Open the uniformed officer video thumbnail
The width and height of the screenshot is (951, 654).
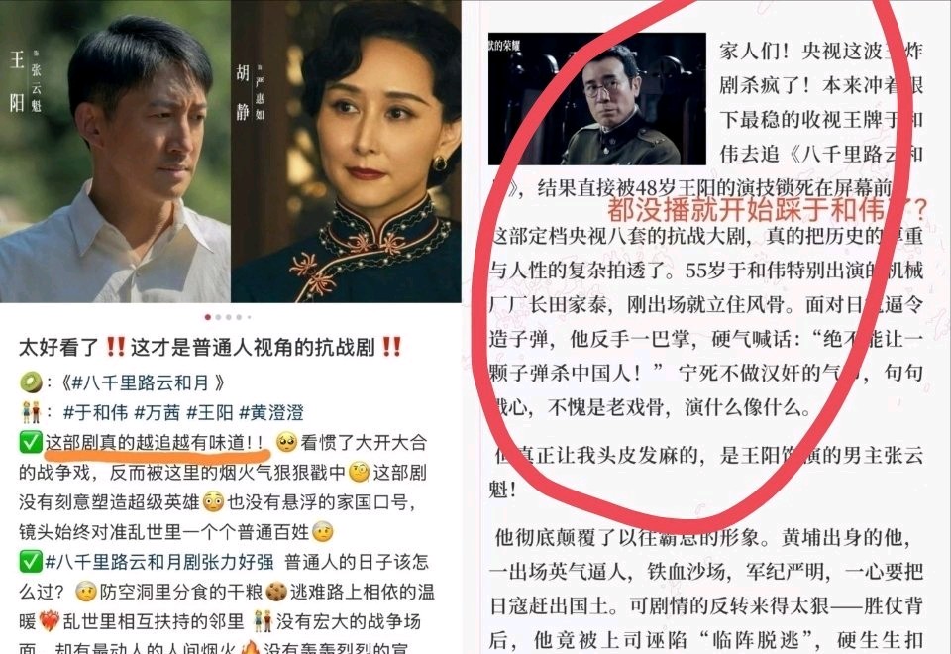click(597, 98)
